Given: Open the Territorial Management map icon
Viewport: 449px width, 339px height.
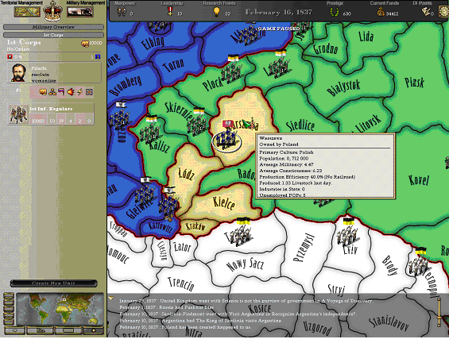Looking at the screenshot, I should point(27,12).
